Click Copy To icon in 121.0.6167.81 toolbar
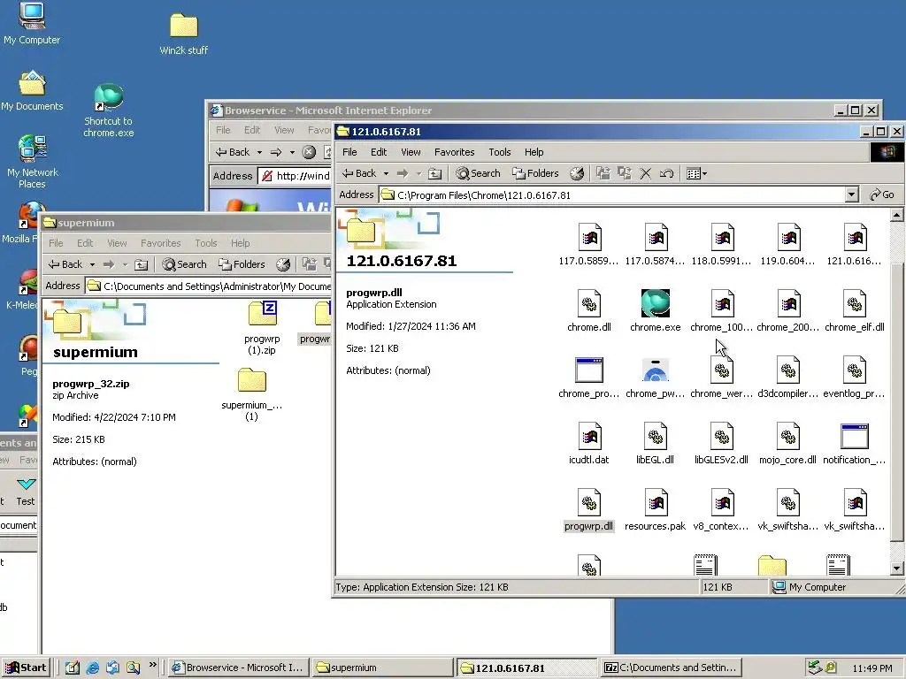Image resolution: width=906 pixels, height=679 pixels. point(624,173)
